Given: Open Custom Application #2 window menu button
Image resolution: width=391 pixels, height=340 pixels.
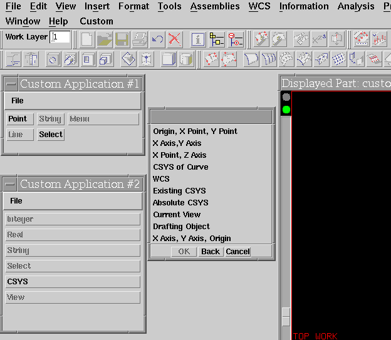Looking at the screenshot, I should [11, 184].
